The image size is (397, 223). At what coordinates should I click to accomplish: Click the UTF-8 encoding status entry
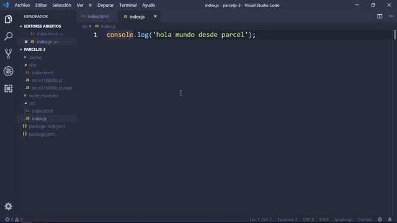coord(308,219)
